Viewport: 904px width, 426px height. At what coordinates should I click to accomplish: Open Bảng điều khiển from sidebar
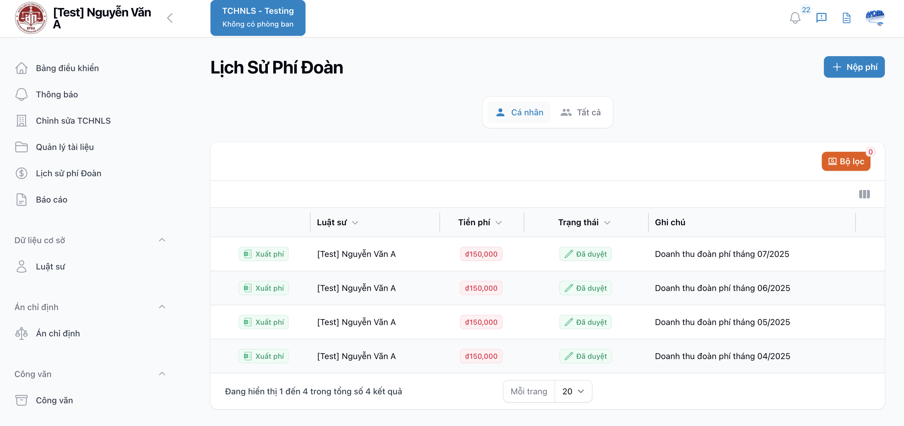point(67,68)
